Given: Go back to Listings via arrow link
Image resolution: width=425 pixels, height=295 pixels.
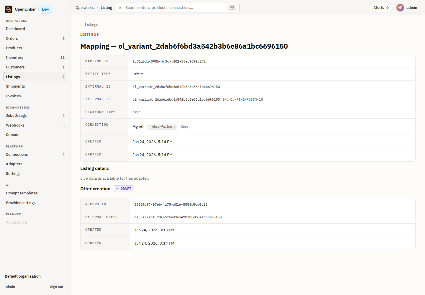Looking at the screenshot, I should click(89, 25).
